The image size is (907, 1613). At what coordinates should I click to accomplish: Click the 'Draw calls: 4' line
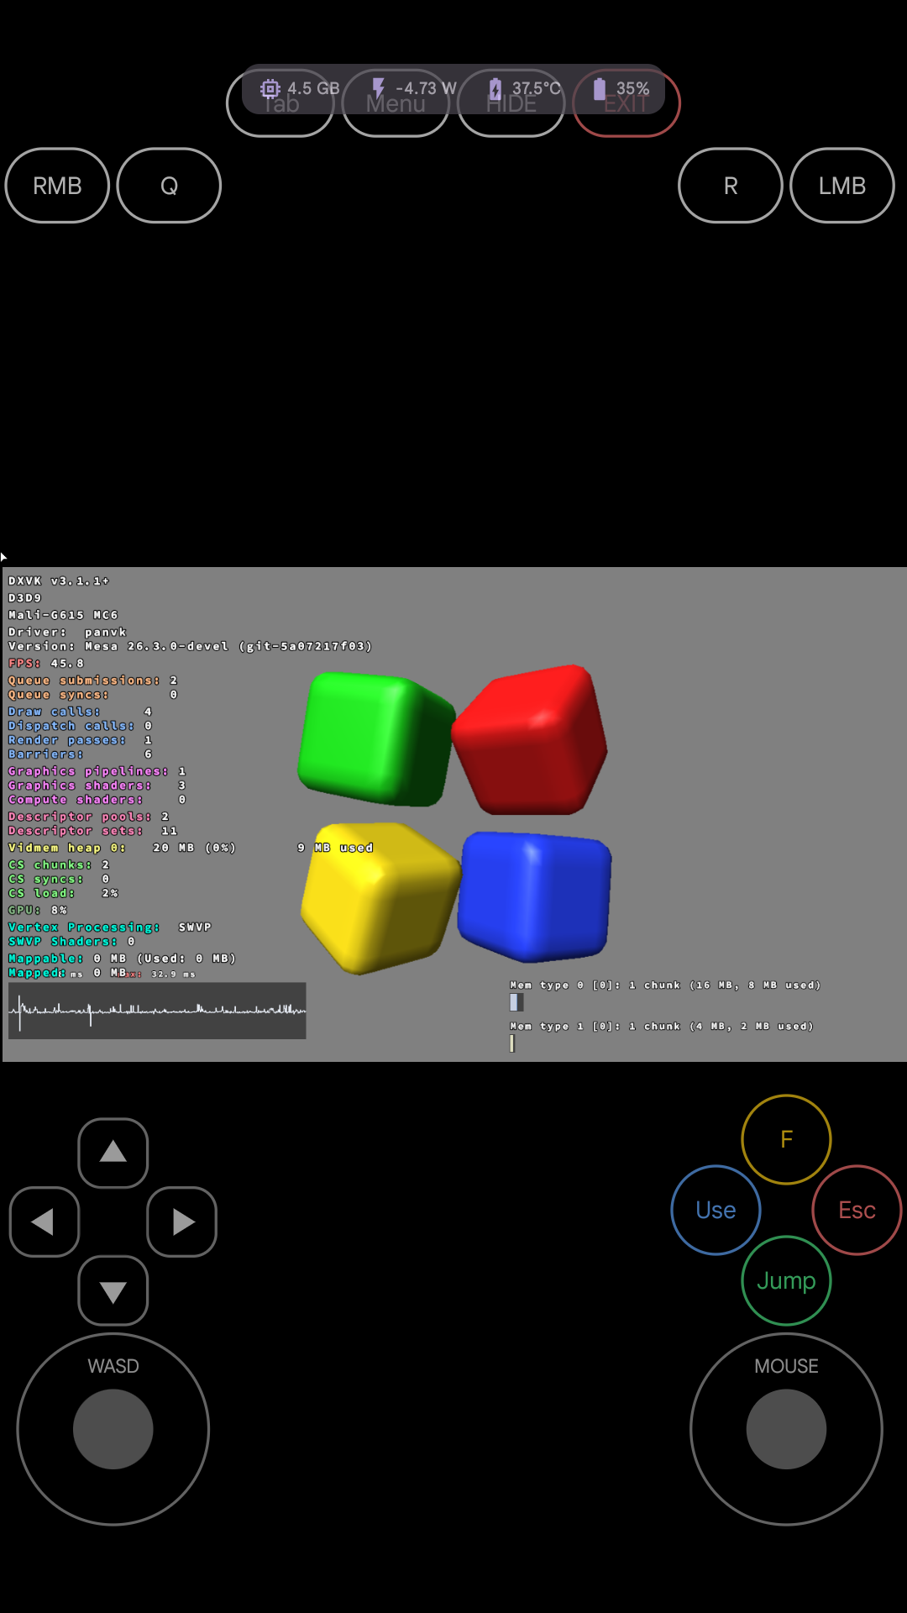[x=80, y=712]
